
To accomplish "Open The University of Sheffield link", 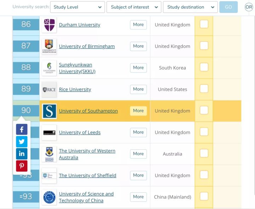I will click(87, 175).
